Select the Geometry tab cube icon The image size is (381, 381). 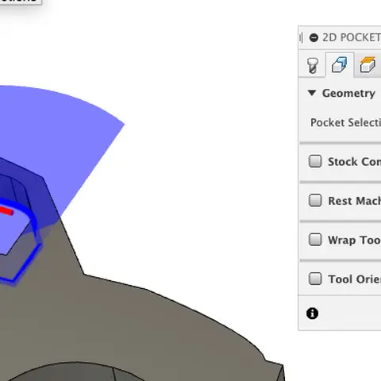pos(340,65)
